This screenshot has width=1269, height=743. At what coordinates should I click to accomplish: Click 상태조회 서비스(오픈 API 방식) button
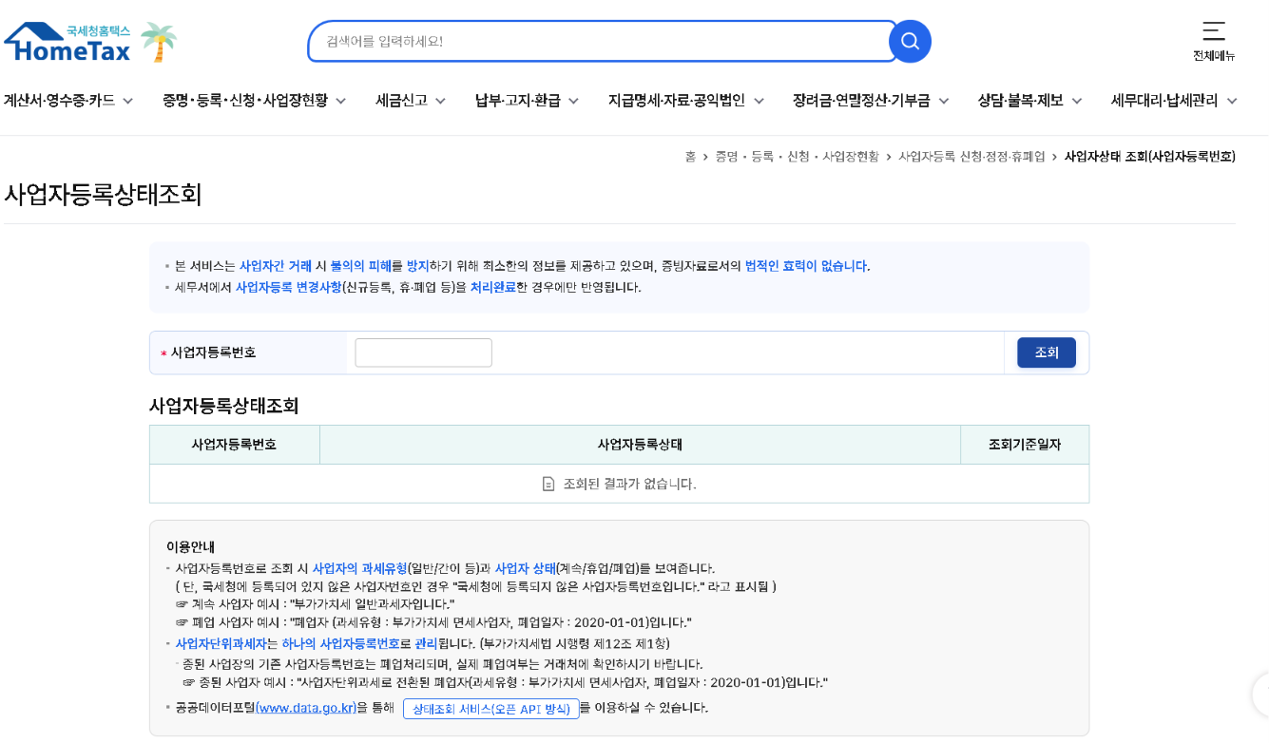click(x=491, y=709)
